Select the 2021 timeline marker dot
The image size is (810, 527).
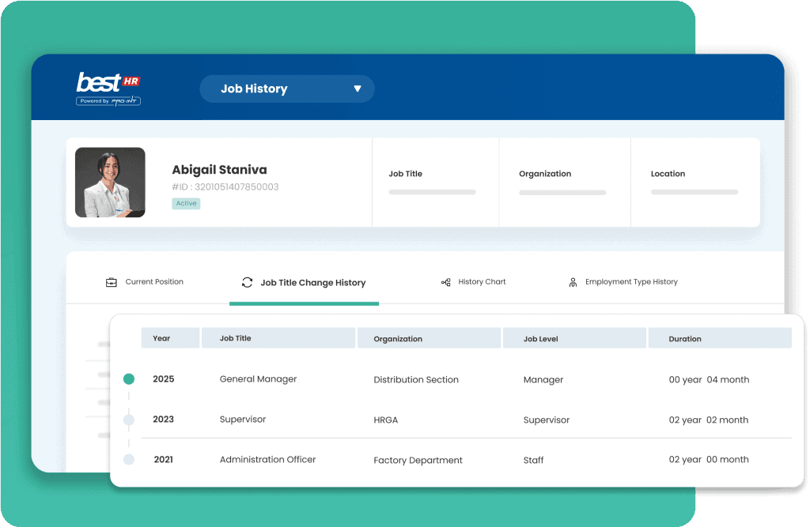(129, 459)
